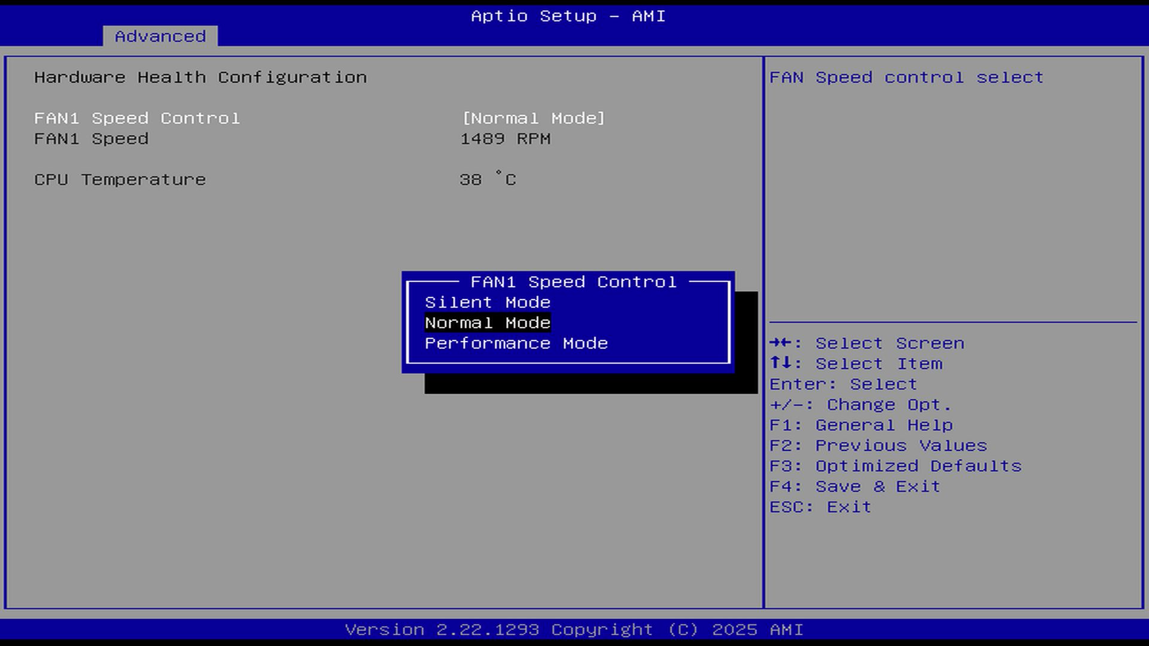Click Hardware Health Configuration heading
Viewport: 1149px width, 646px height.
click(200, 78)
